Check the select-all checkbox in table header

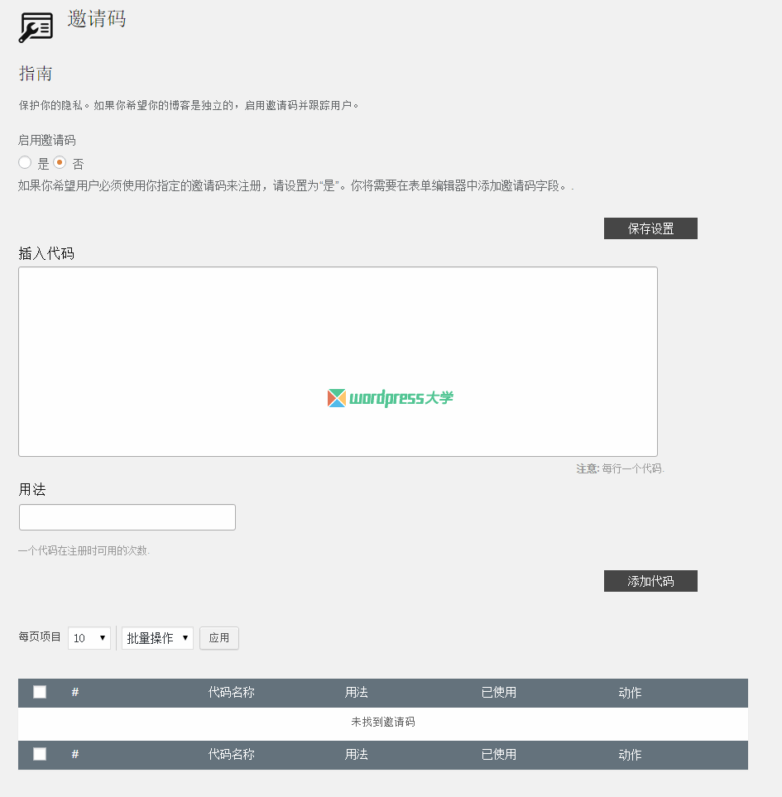pos(40,692)
